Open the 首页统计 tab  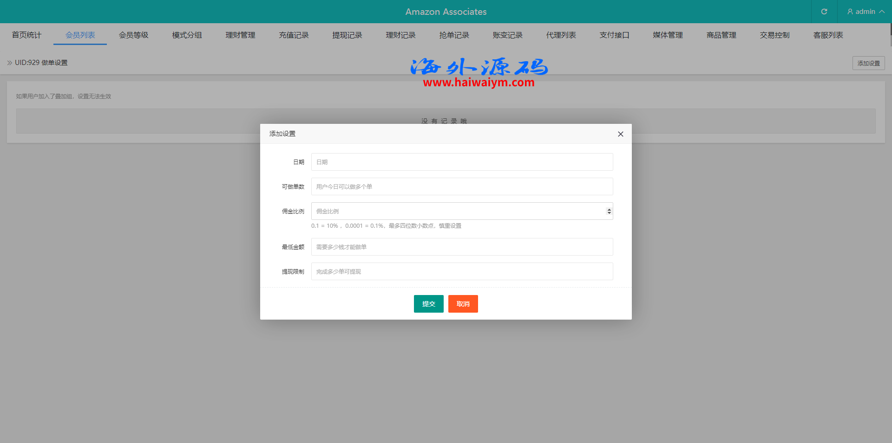pyautogui.click(x=26, y=35)
